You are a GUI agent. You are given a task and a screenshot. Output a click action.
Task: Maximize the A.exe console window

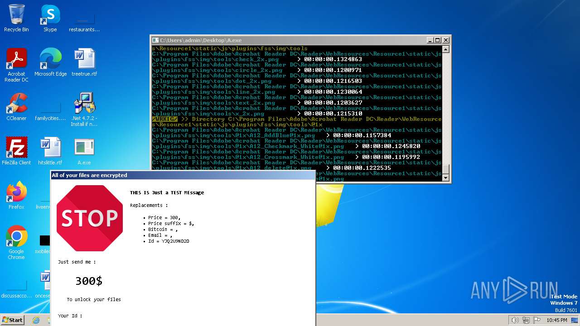click(x=437, y=40)
